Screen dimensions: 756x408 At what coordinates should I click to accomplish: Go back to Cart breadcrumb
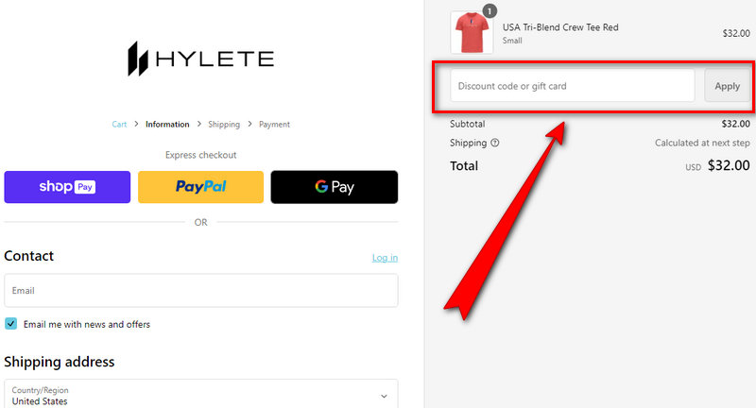point(119,125)
